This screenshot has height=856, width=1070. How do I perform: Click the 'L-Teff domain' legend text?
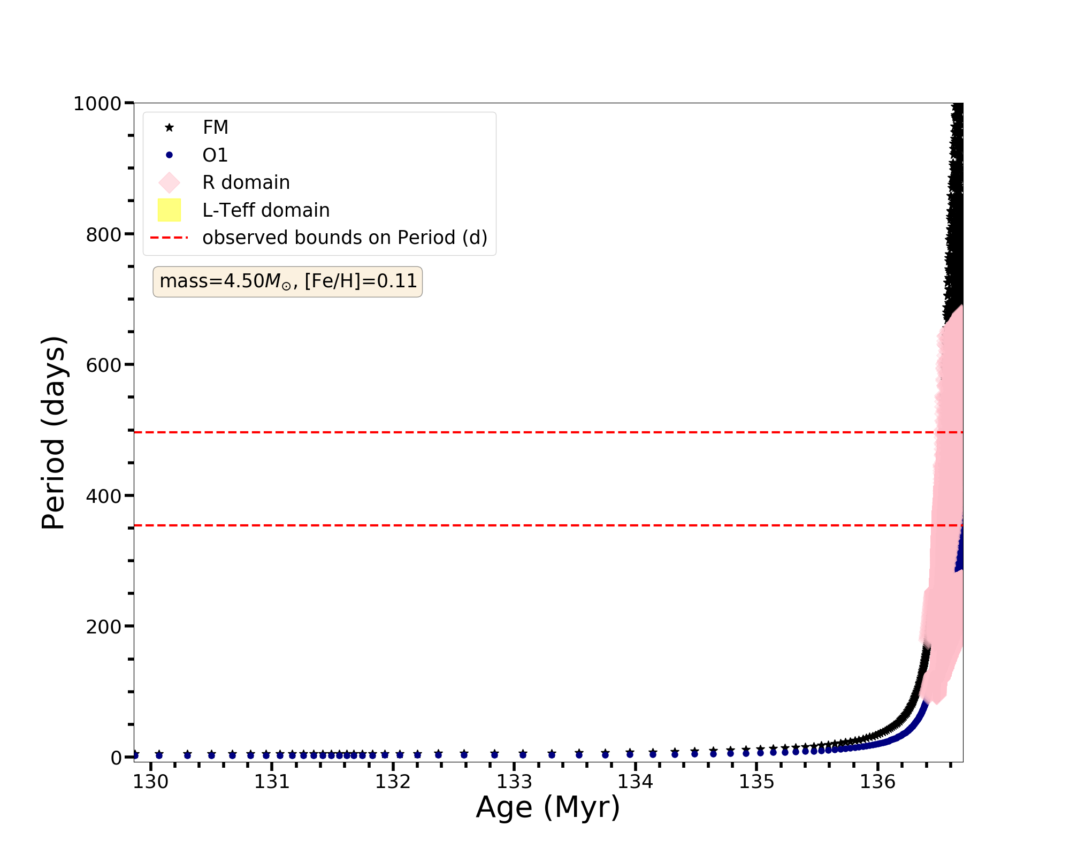(266, 210)
